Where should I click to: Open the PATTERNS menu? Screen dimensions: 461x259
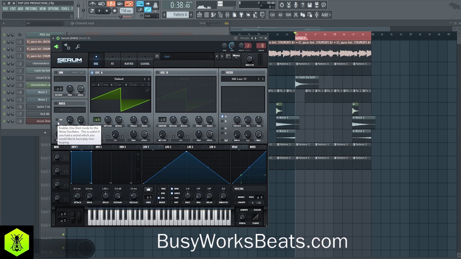(x=31, y=9)
